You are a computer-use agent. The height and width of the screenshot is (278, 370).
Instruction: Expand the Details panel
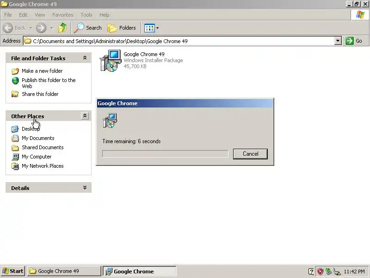85,188
